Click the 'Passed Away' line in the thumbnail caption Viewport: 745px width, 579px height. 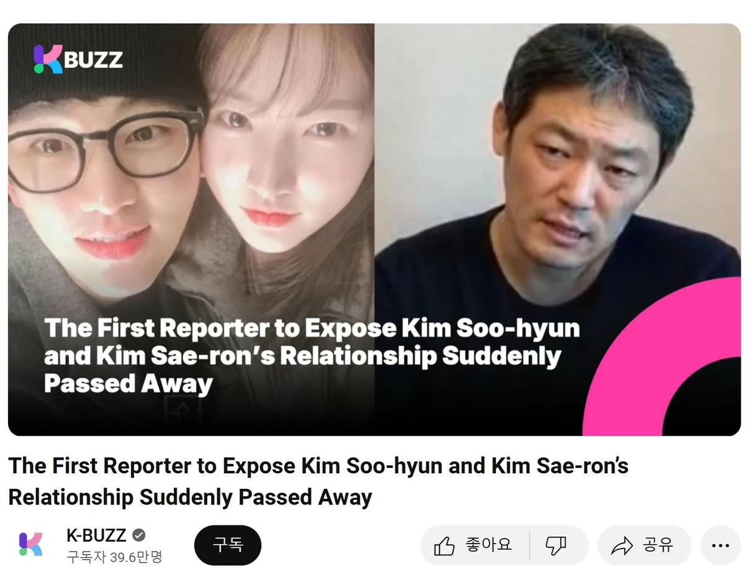128,384
